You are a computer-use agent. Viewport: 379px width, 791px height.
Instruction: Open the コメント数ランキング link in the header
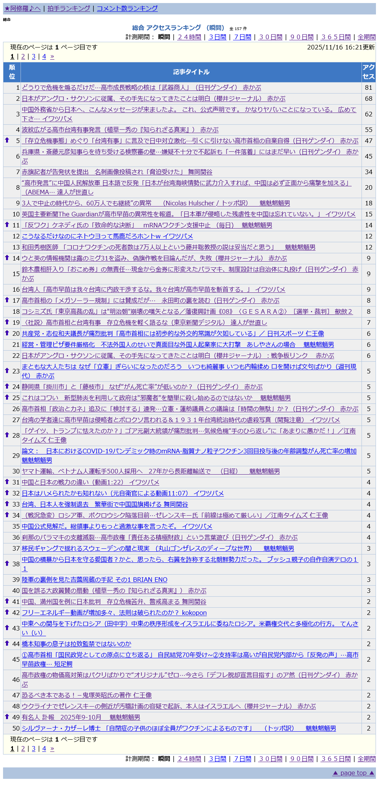[x=127, y=8]
